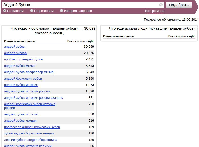The height and width of the screenshot is (147, 199).
Task: Open андрей зубов лекции link
Action: click(x=20, y=121)
